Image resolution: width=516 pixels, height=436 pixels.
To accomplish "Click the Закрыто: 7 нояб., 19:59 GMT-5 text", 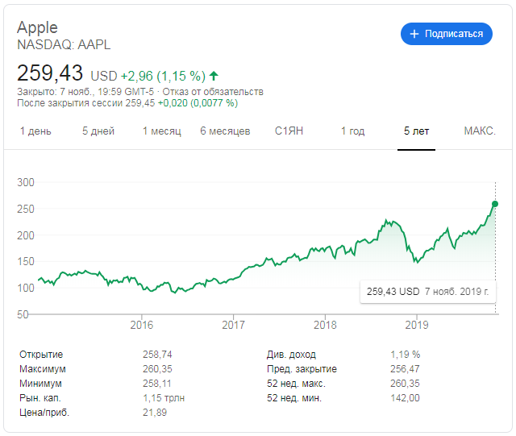I will tap(85, 92).
